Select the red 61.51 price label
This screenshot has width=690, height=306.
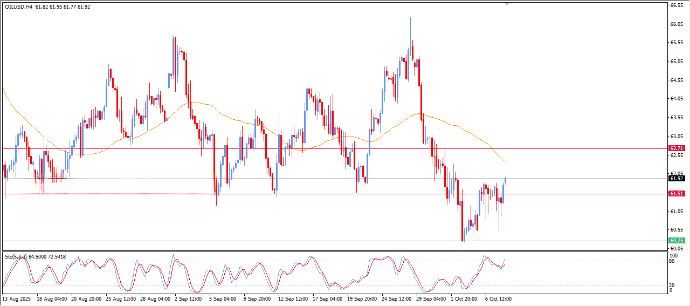point(676,194)
